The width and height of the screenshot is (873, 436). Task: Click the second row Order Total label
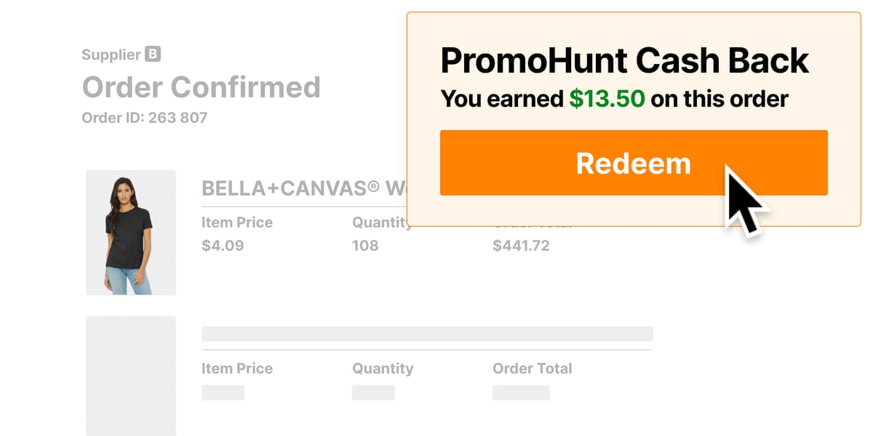533,368
